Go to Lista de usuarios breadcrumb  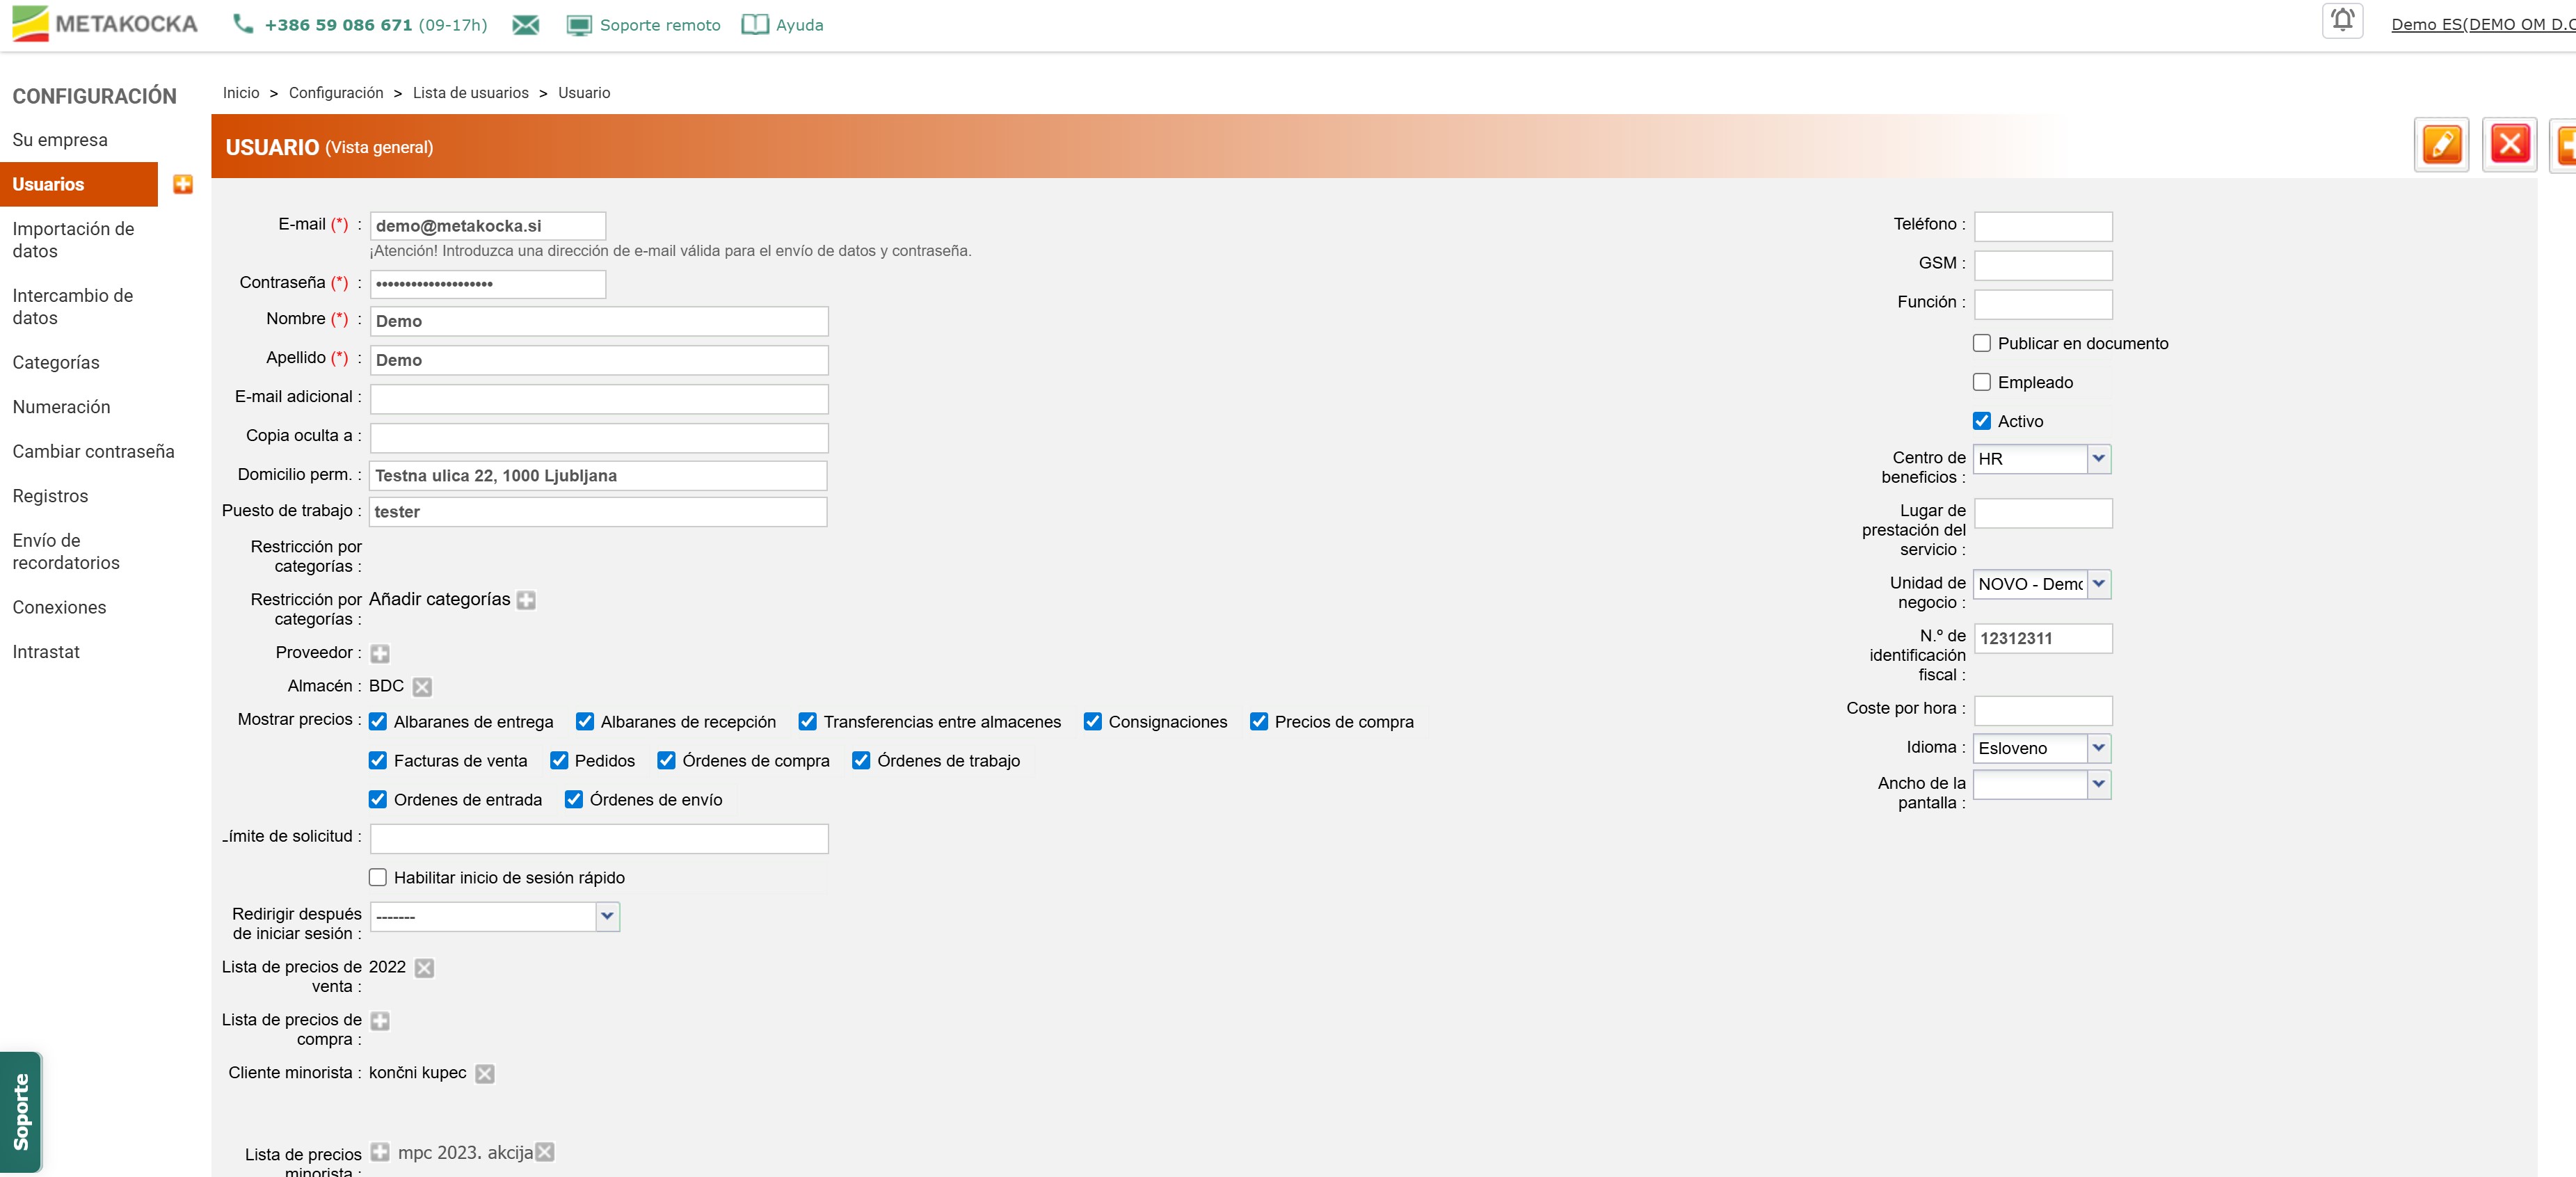[470, 93]
